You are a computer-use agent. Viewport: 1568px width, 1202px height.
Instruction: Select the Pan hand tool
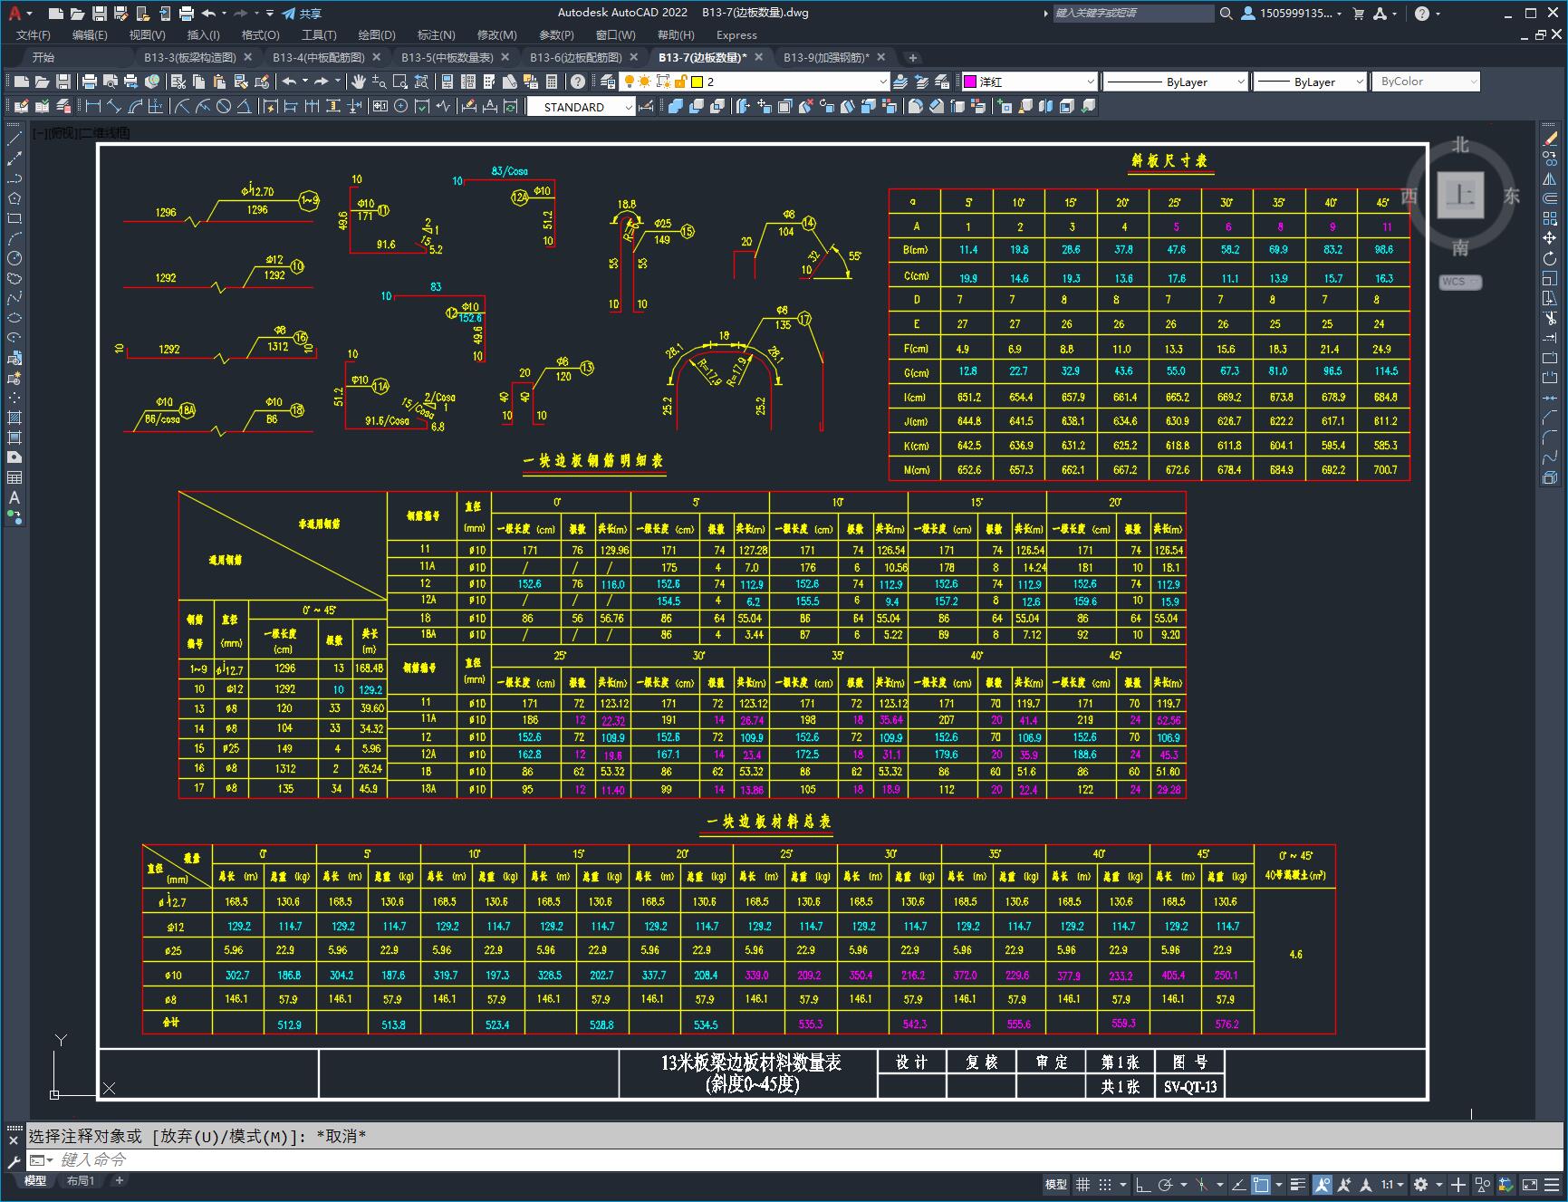click(359, 82)
